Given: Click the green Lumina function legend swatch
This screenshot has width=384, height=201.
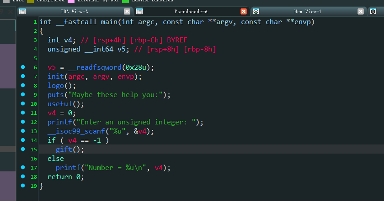Looking at the screenshot, I should (125, 1).
